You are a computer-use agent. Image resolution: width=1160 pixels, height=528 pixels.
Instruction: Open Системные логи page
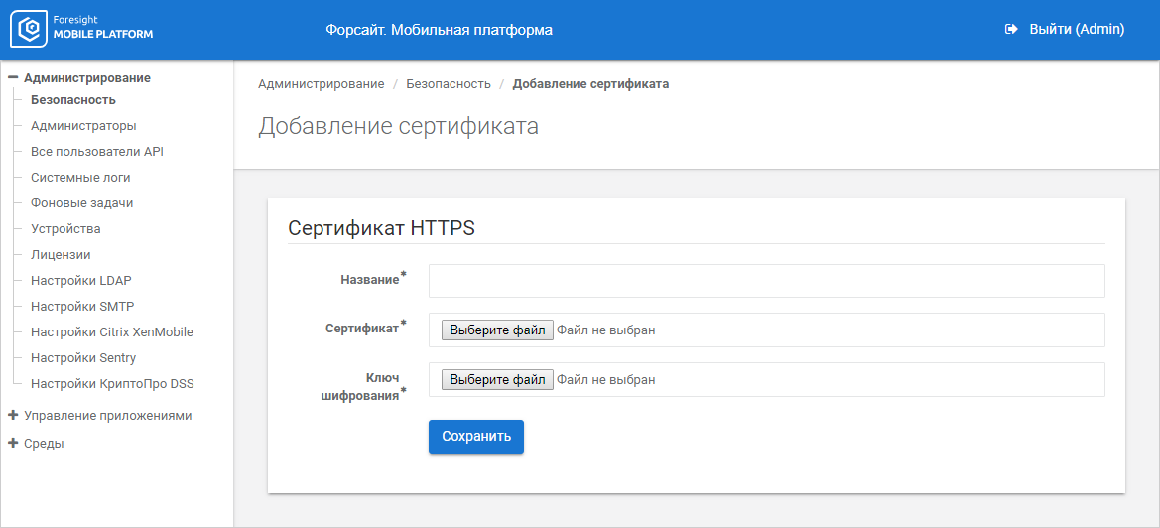click(80, 178)
